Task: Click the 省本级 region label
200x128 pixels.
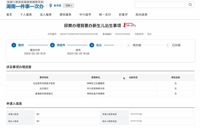Action: tap(57, 5)
